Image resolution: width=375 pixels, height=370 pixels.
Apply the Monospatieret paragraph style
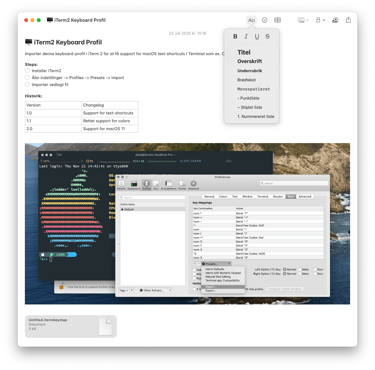[x=254, y=89]
